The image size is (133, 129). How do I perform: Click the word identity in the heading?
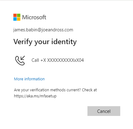[64, 42]
